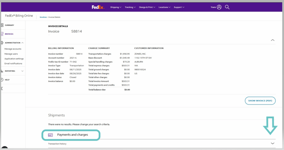Screen dimensions: 284x150
Task: Collapse the sidebar with the arrow icon
Action: 2,88
